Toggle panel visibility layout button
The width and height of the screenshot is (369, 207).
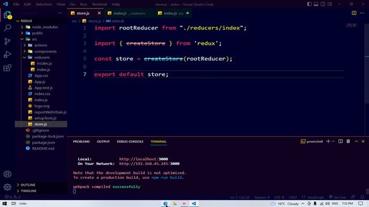(x=316, y=4)
